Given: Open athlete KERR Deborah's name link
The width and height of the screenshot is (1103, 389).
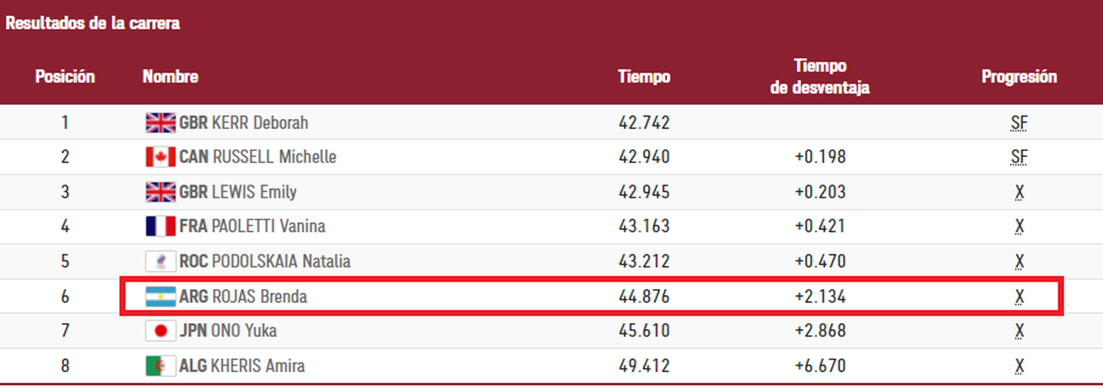Looking at the screenshot, I should [260, 123].
